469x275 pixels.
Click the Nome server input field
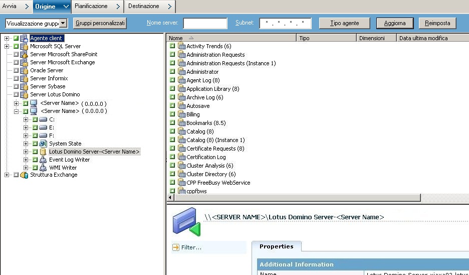(205, 23)
